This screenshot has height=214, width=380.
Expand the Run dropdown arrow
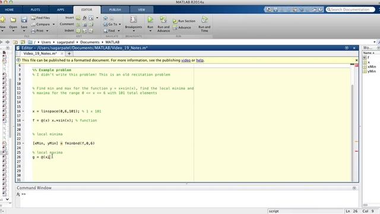pos(150,31)
